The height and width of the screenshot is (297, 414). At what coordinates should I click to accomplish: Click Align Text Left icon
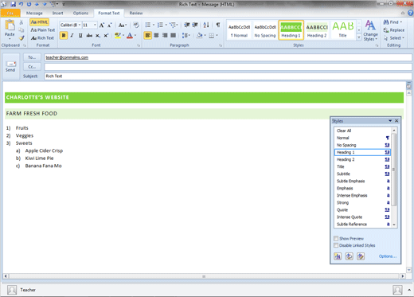point(148,35)
